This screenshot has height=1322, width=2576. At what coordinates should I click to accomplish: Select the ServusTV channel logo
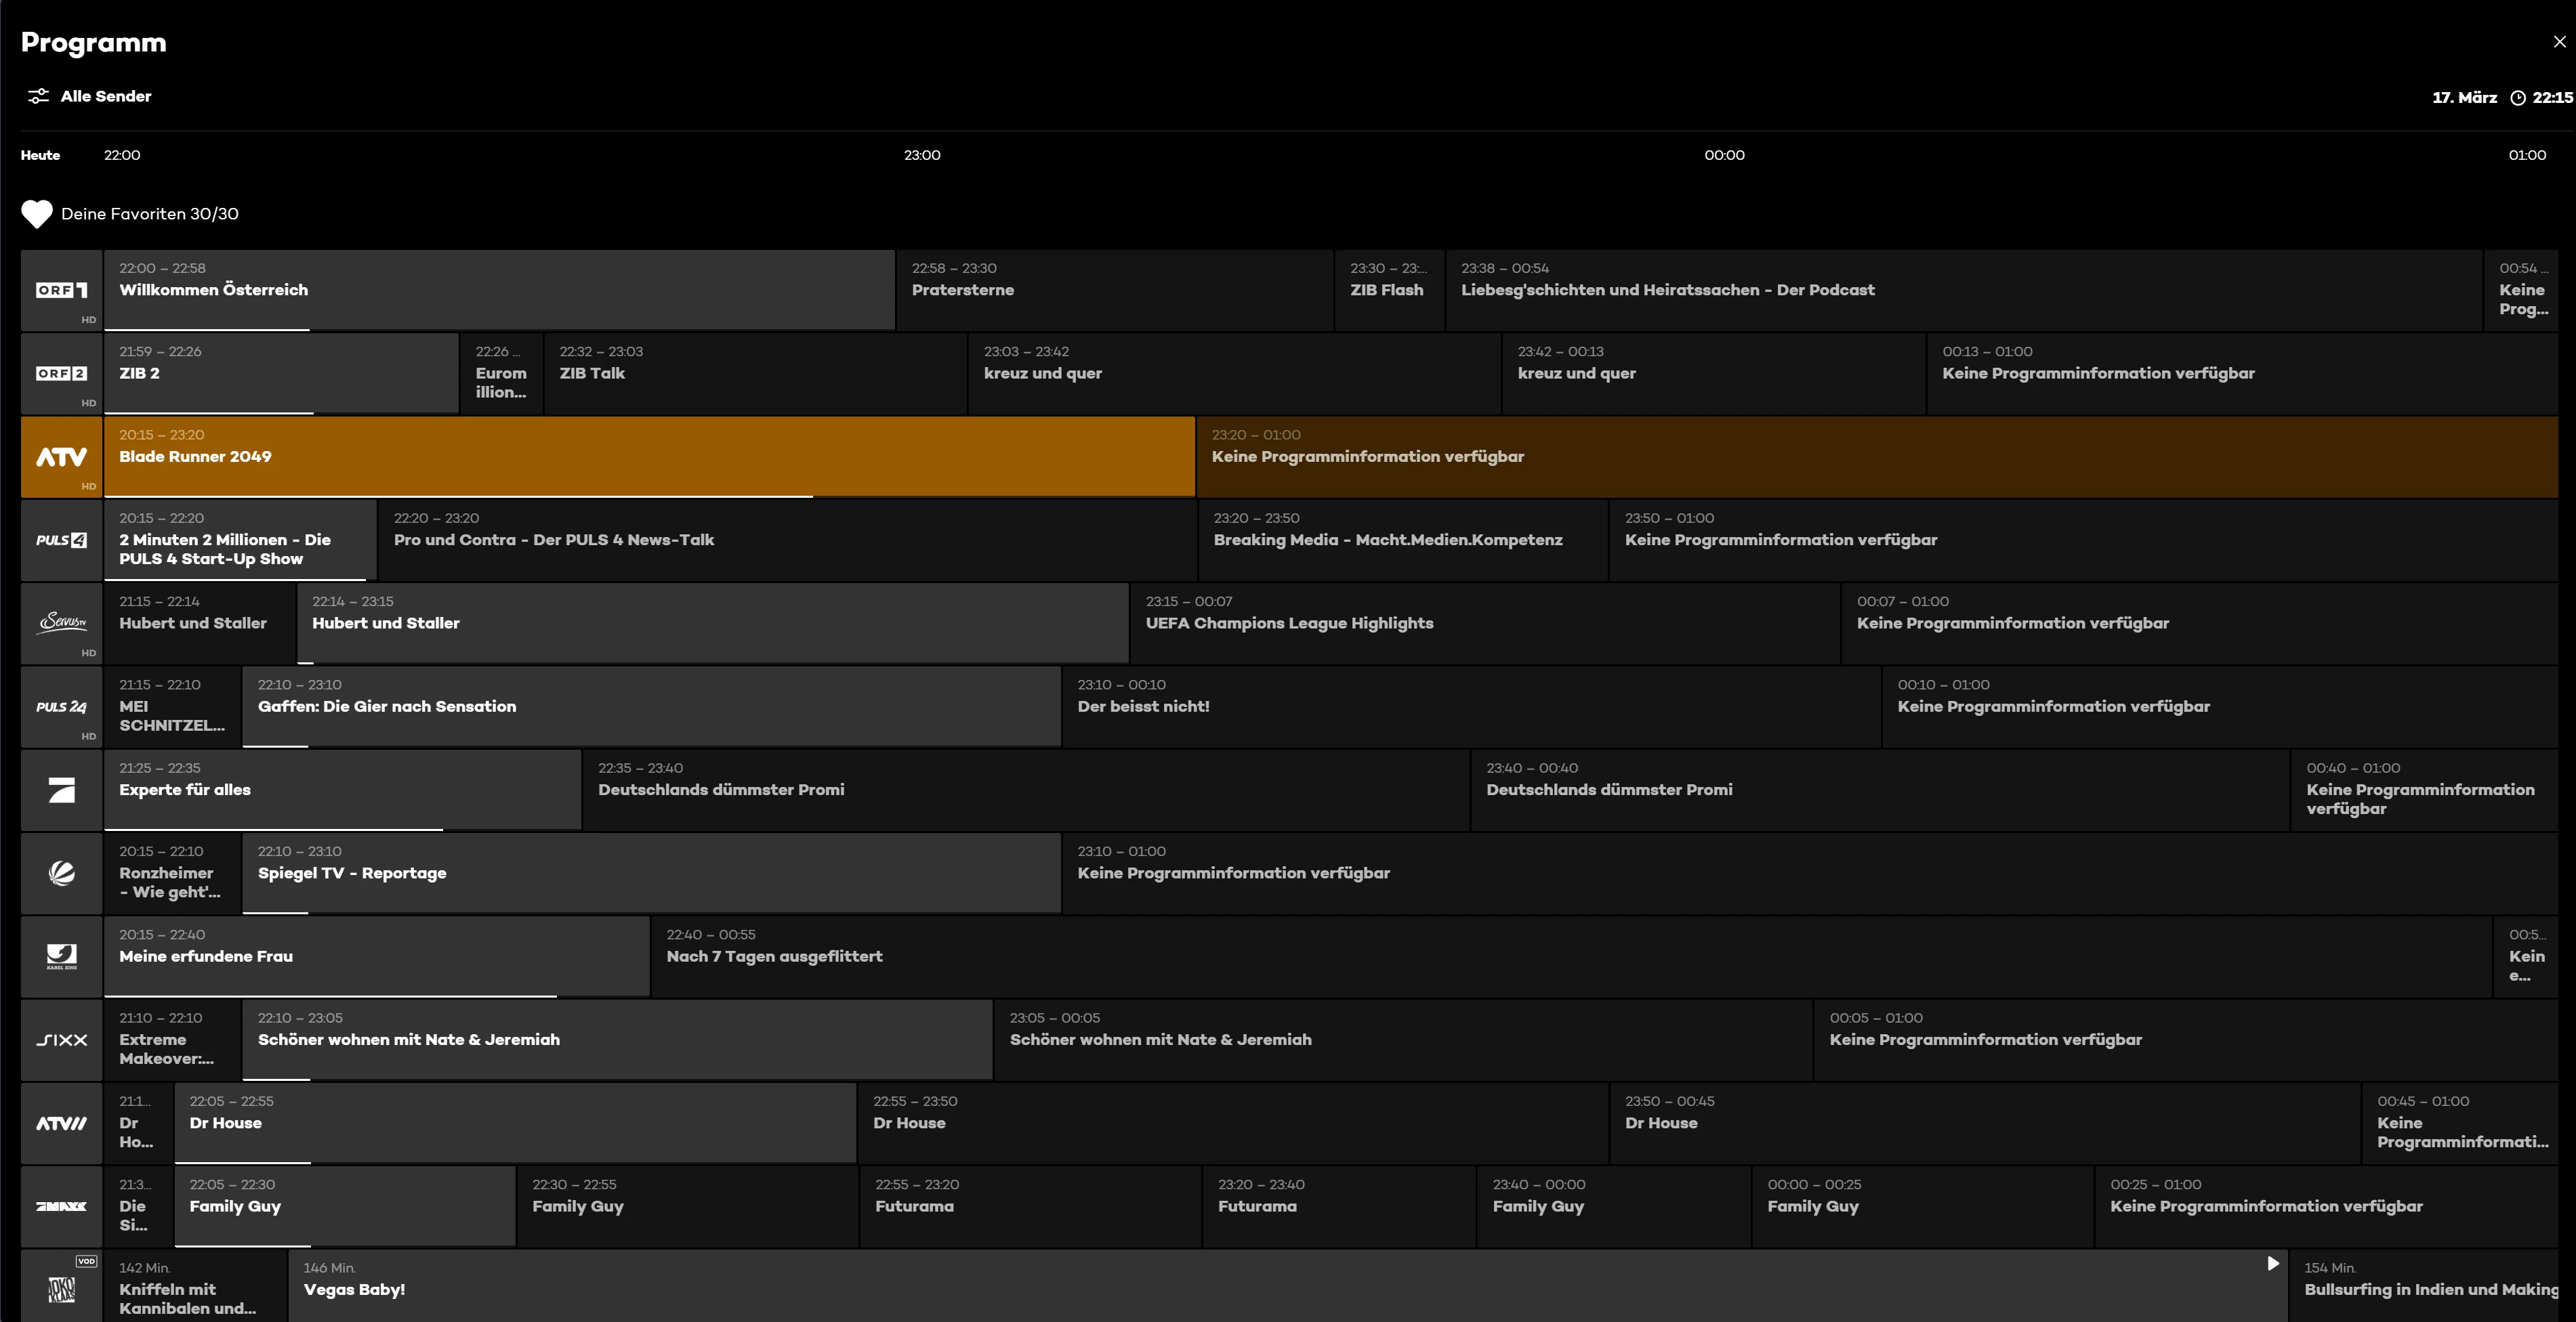click(x=61, y=622)
